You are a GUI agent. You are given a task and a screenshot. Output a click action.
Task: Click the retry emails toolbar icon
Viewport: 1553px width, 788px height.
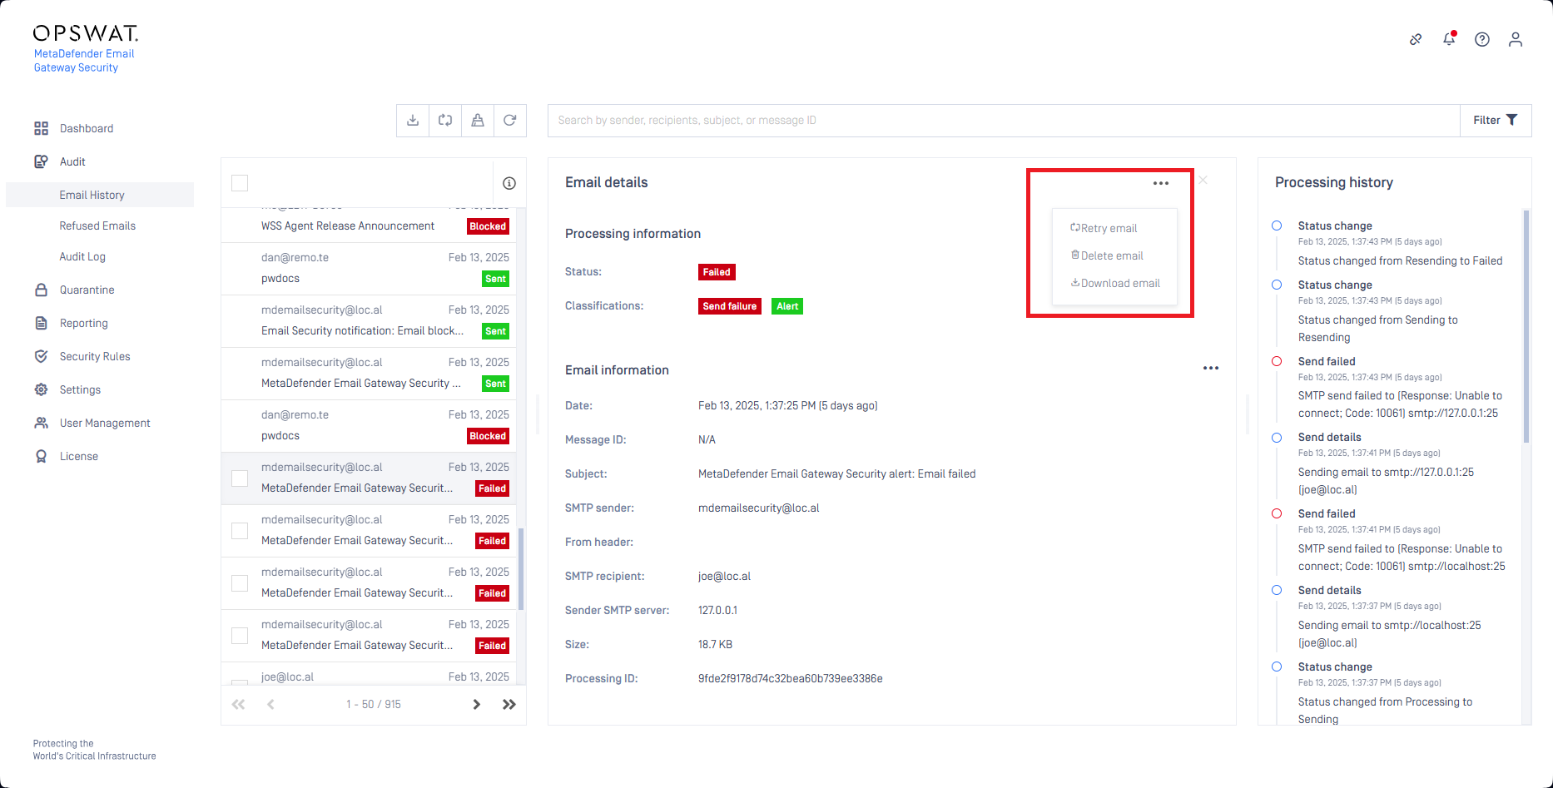click(x=445, y=120)
